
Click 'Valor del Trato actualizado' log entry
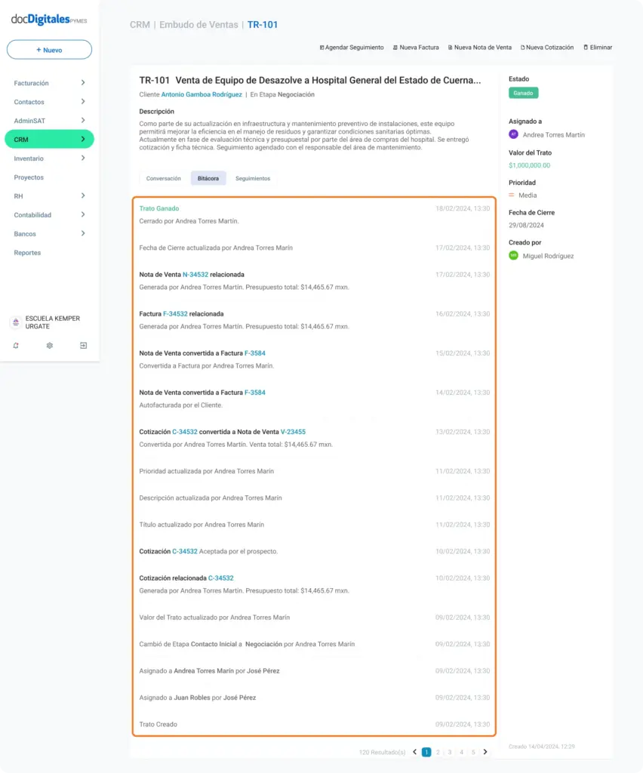tap(315, 617)
